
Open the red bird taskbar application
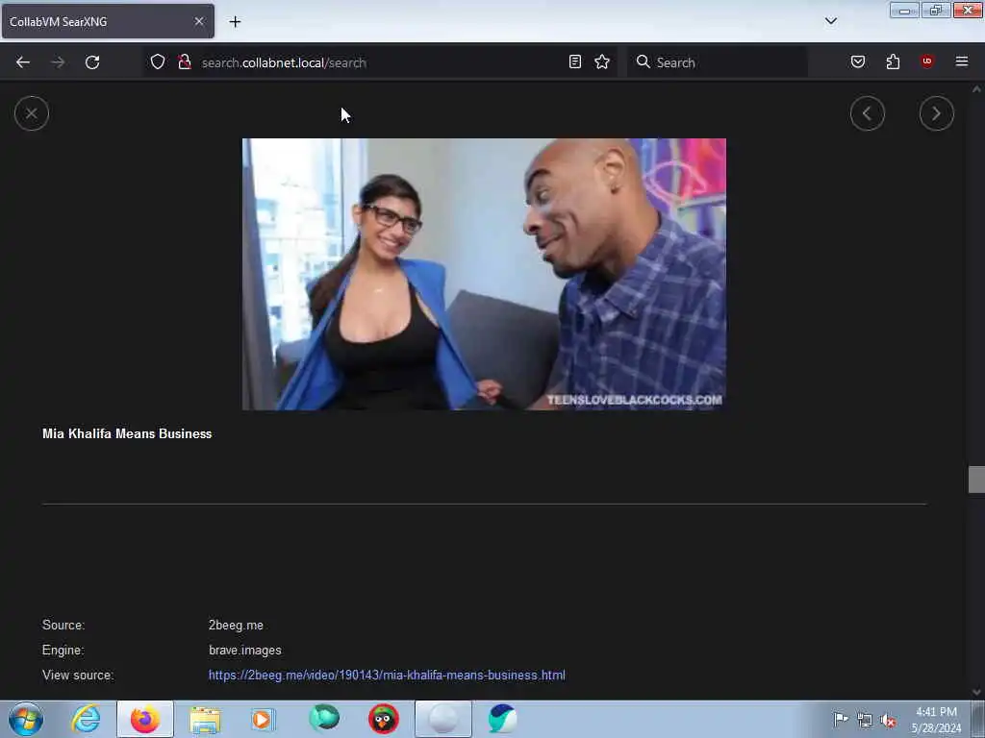coord(383,719)
